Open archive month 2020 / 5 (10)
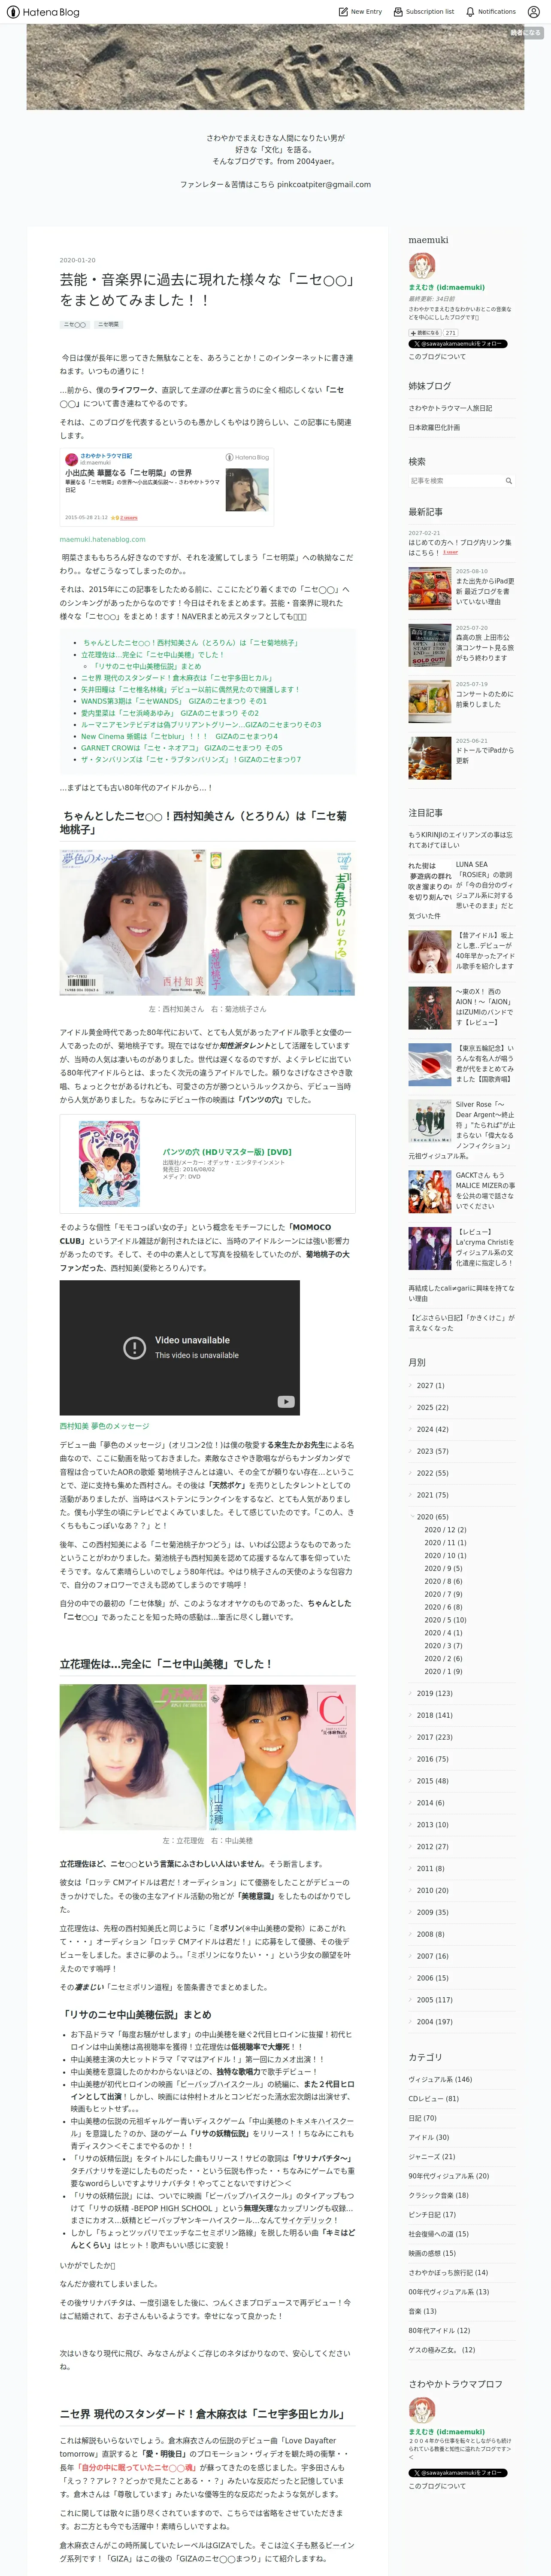The image size is (551, 2576). (x=445, y=1620)
